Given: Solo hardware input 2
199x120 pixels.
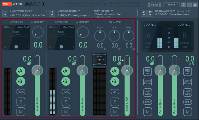Looking at the screenshot, I should [66, 102].
